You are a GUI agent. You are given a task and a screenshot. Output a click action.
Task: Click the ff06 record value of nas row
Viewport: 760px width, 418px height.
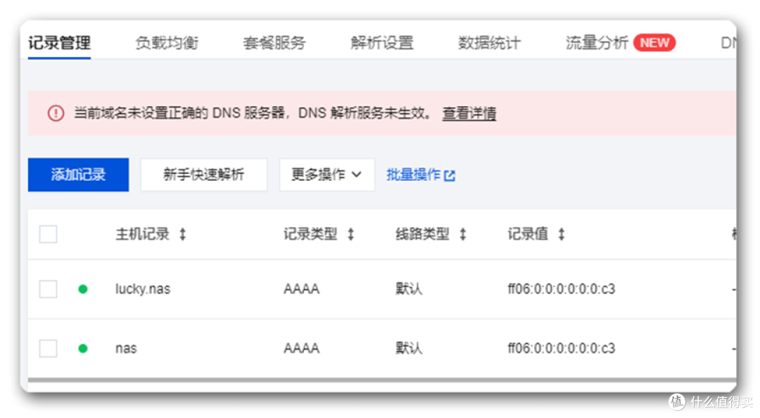(562, 348)
